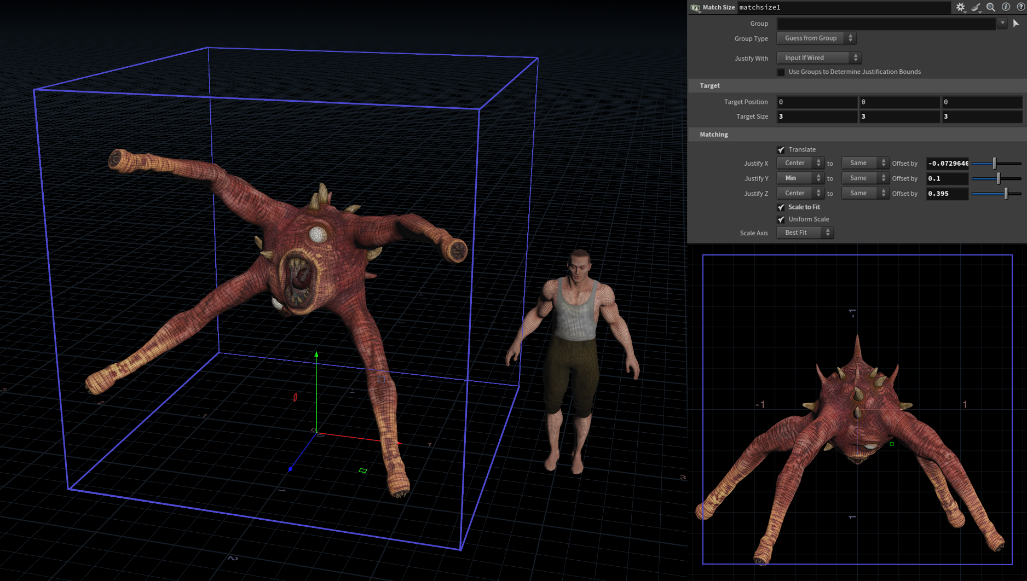Click the Group selection arrow icon

[x=1016, y=24]
